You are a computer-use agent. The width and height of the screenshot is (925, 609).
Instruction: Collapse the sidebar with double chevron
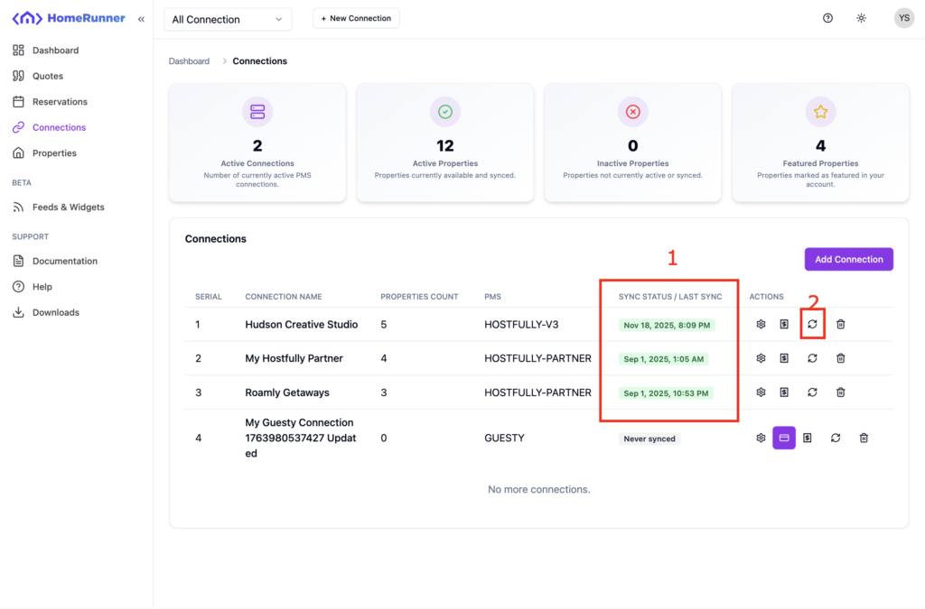(x=141, y=18)
